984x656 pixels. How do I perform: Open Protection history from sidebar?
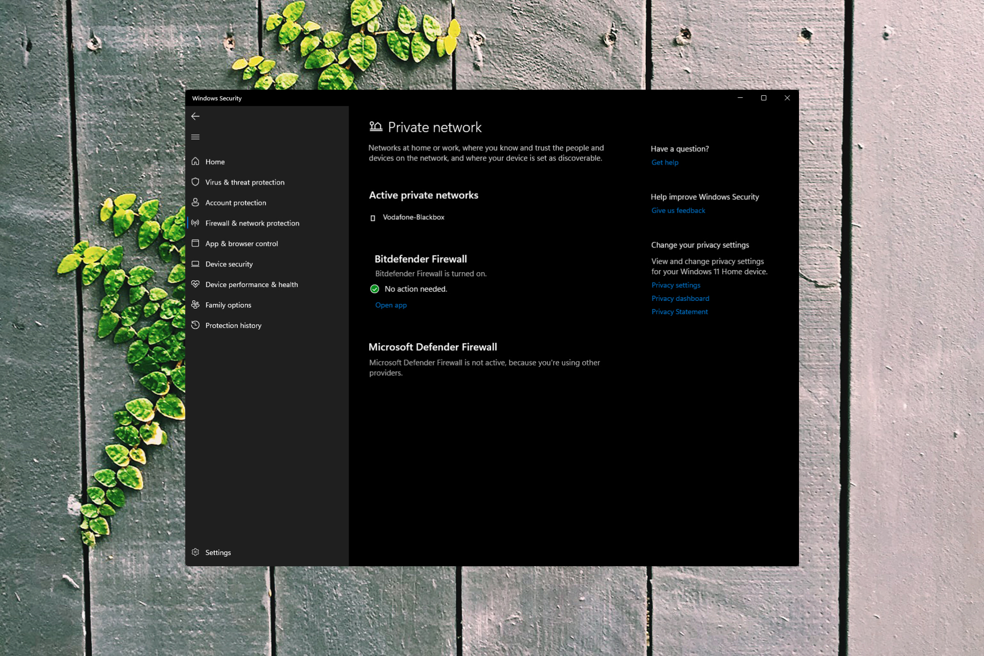pyautogui.click(x=233, y=325)
